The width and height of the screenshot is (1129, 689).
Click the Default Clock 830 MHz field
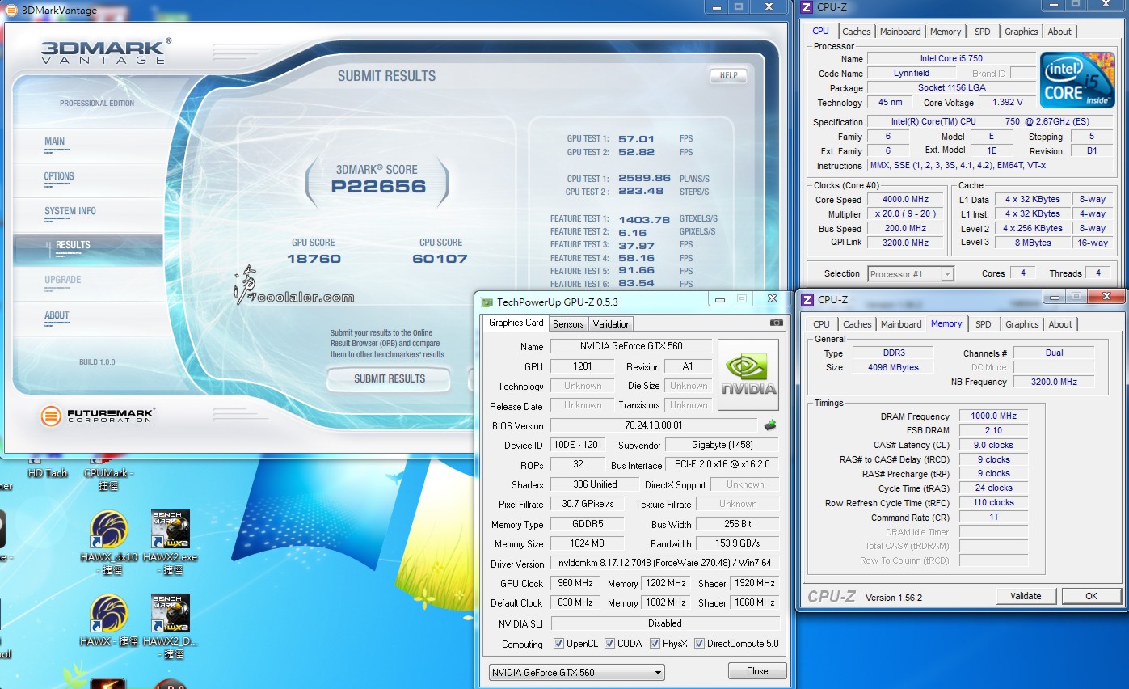click(575, 602)
